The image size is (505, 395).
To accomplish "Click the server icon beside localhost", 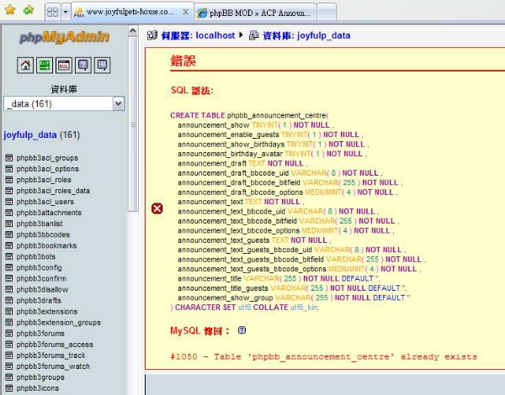I will pos(152,35).
